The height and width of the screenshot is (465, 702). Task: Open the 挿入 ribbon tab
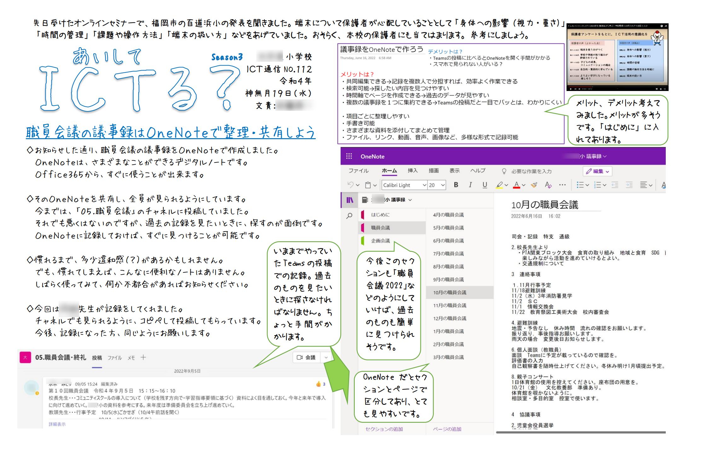(x=412, y=171)
